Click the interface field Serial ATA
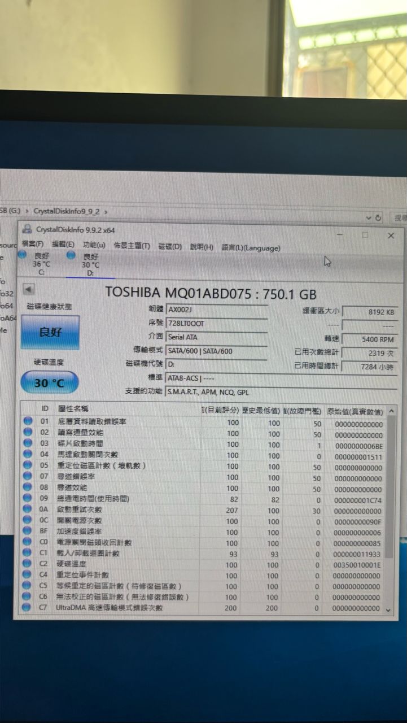This screenshot has width=407, height=723. [217, 337]
